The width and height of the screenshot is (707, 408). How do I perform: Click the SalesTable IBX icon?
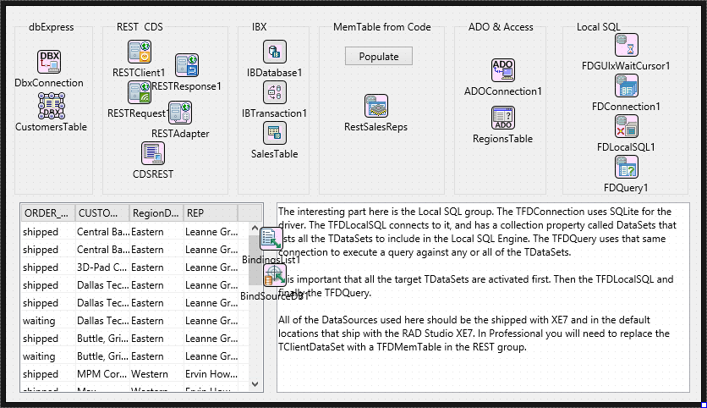275,133
